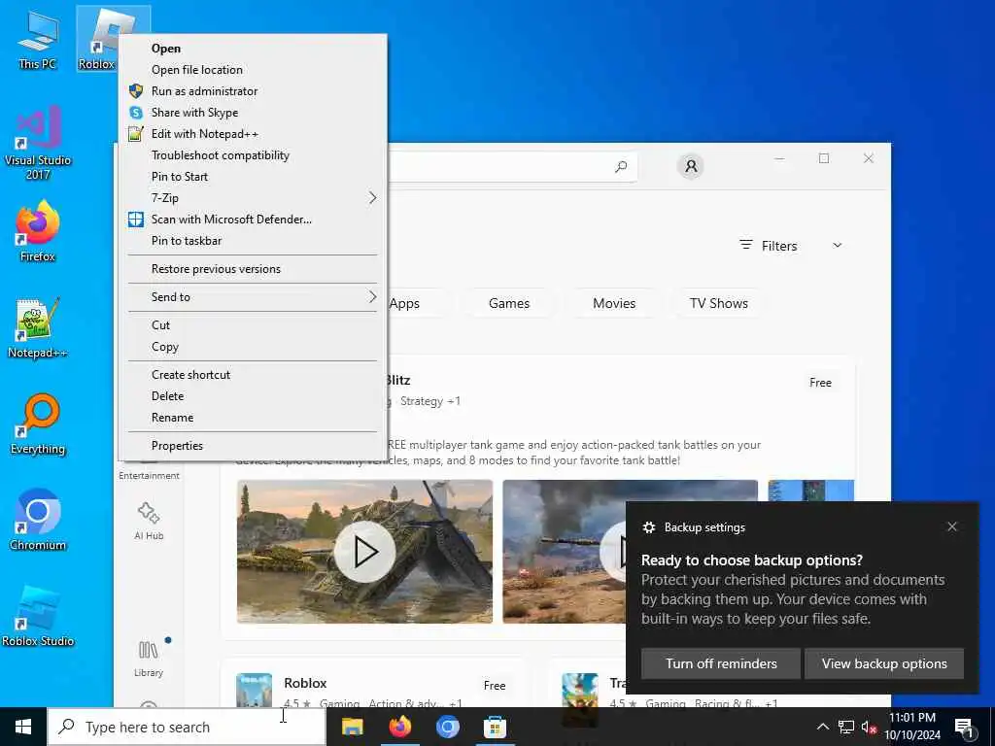
Task: Click Free button for Roblox result
Action: pos(495,685)
